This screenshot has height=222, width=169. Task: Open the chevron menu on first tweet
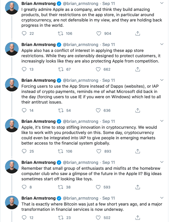click(162, 3)
